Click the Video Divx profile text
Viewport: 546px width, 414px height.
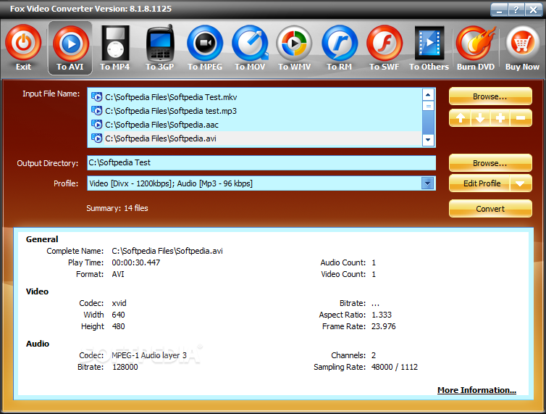(x=171, y=183)
